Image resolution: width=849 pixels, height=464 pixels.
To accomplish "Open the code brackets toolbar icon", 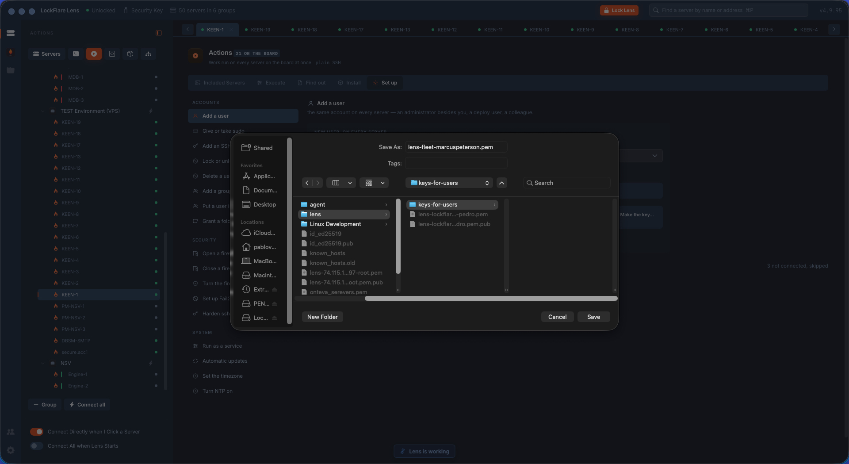I will (x=112, y=54).
